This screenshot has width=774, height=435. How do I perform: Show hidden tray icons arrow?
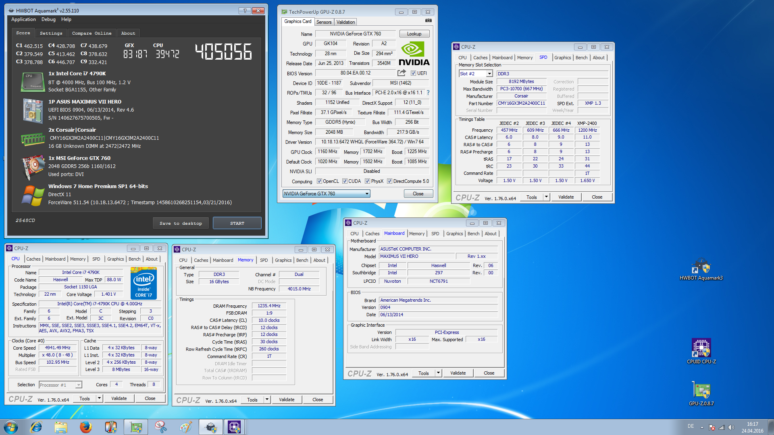702,427
